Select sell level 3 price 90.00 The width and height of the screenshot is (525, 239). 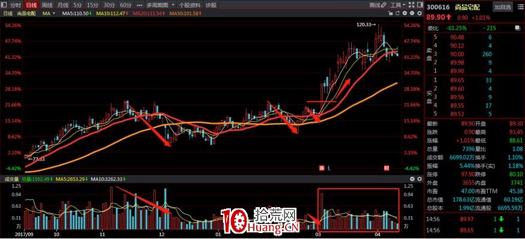[x=456, y=54]
